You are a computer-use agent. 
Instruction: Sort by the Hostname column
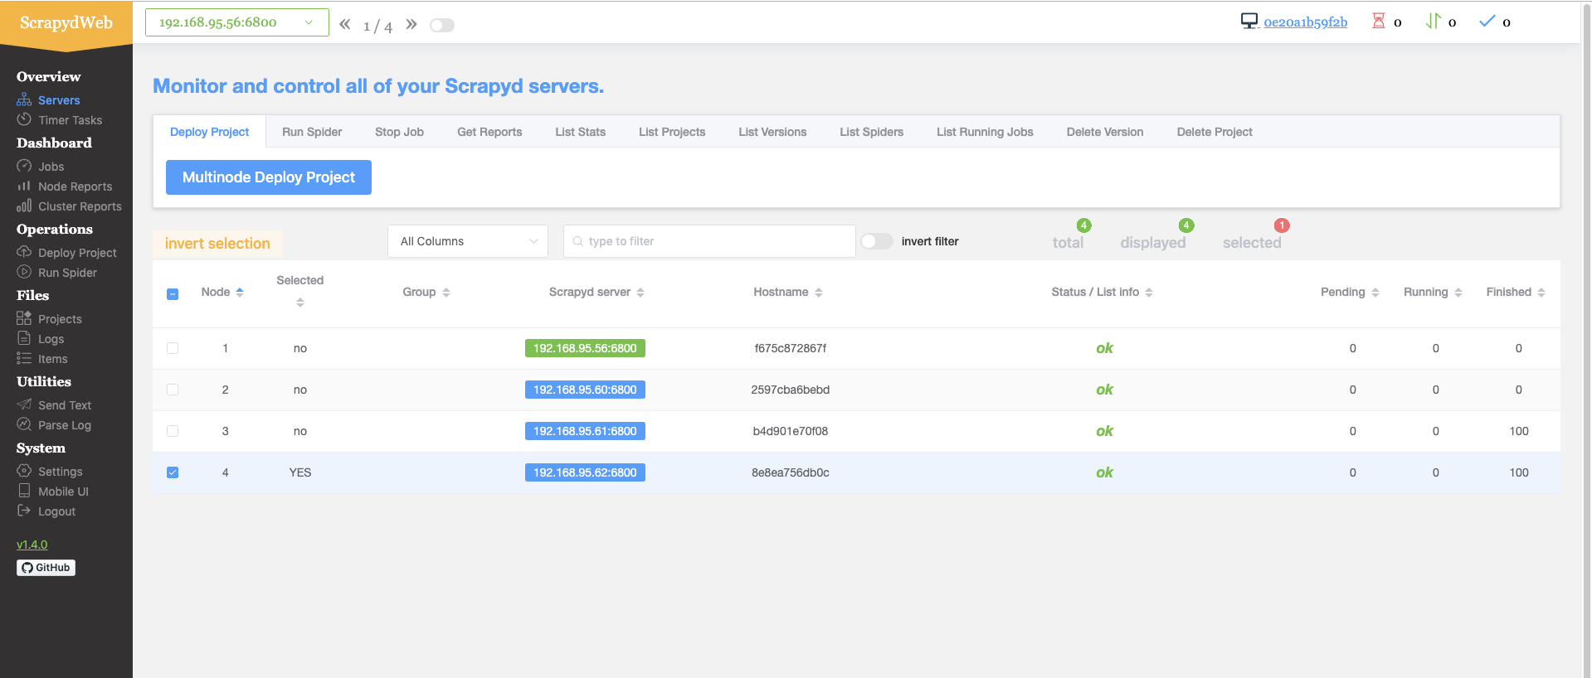(819, 293)
